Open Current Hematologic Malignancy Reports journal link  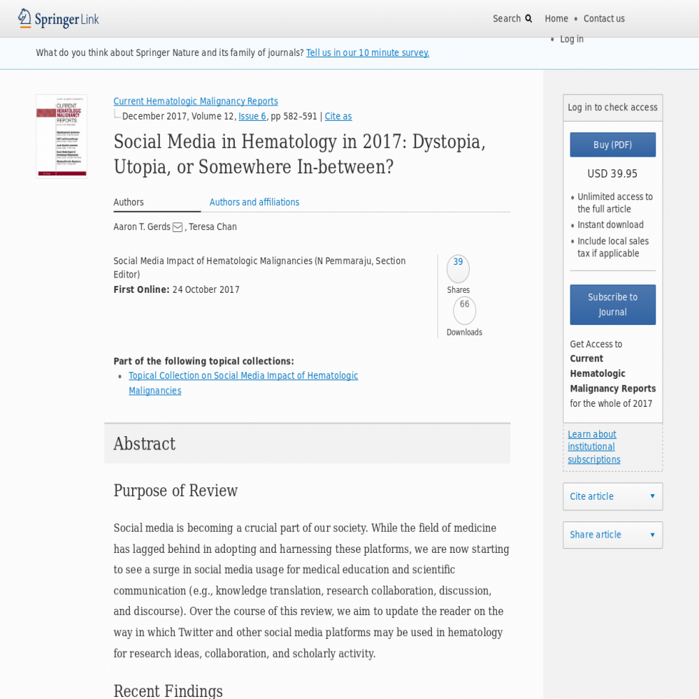(196, 101)
